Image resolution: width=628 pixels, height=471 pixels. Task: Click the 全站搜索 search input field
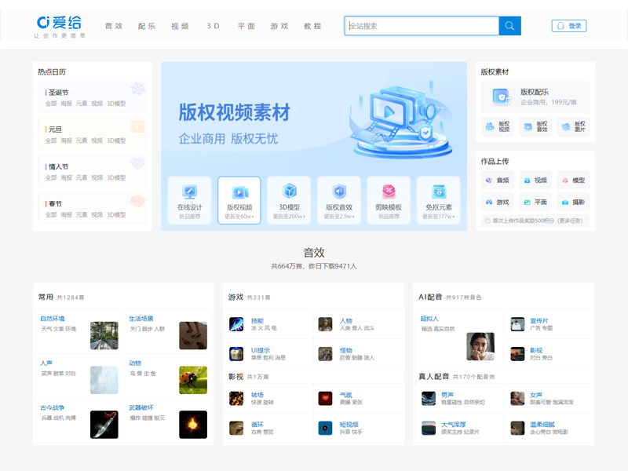point(424,26)
